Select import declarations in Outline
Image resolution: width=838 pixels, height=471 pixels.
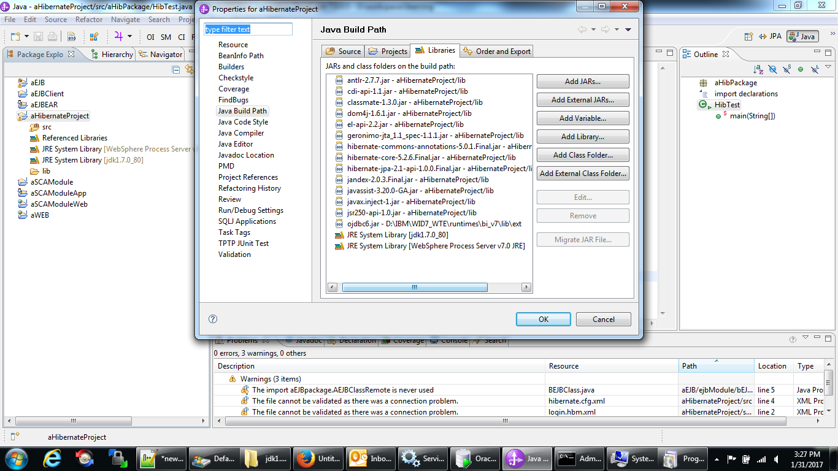[x=746, y=94]
